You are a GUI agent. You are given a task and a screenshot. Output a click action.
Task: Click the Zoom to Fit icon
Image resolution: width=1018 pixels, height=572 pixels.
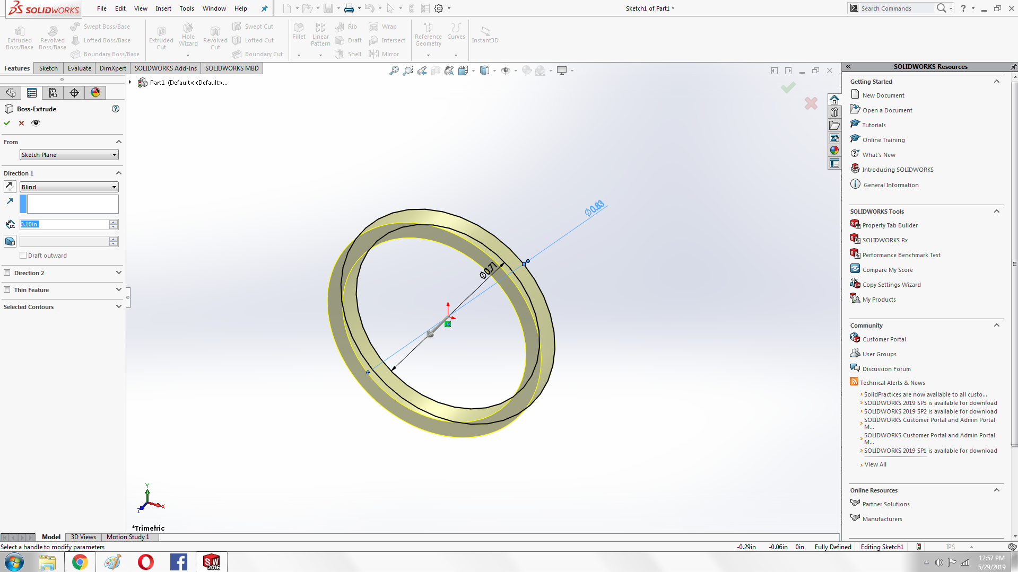tap(394, 71)
